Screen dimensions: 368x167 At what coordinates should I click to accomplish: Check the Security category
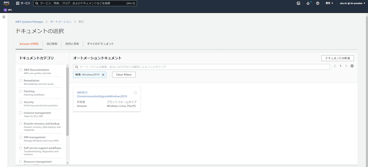coord(21,102)
